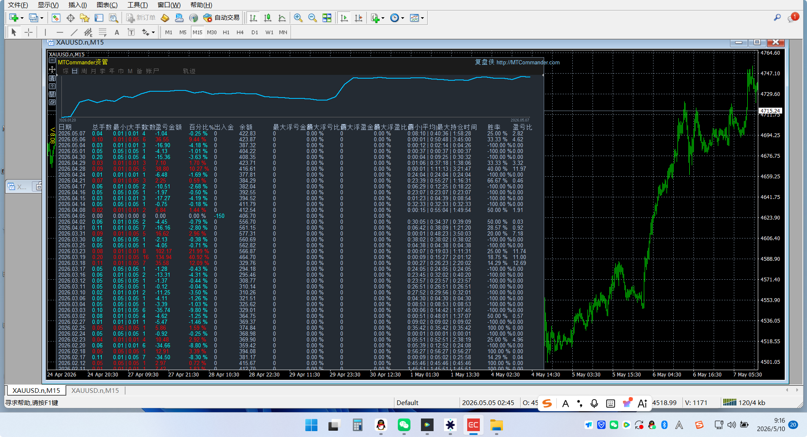
Task: Expand the templates dropdown arrow
Action: pyautogui.click(x=422, y=18)
